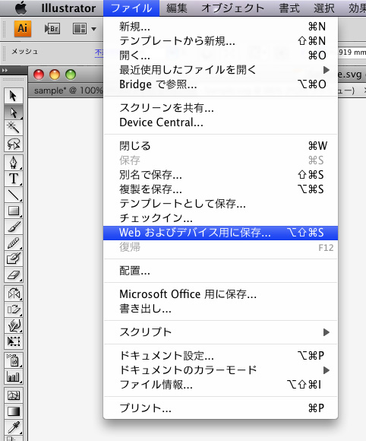
Task: Select the Lasso tool
Action: 13,144
